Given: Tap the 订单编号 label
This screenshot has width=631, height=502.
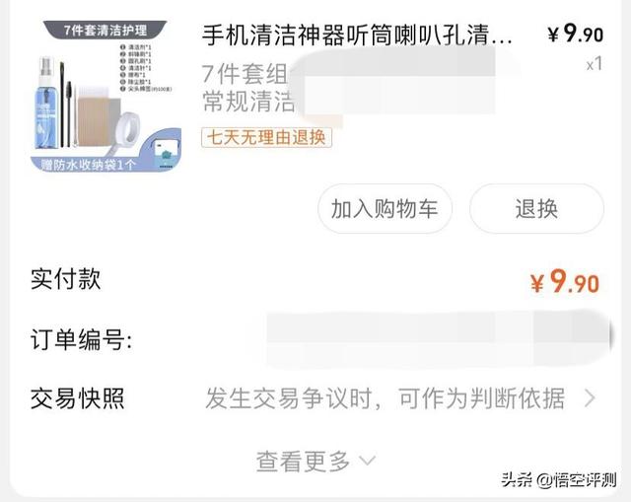Looking at the screenshot, I should point(81,339).
